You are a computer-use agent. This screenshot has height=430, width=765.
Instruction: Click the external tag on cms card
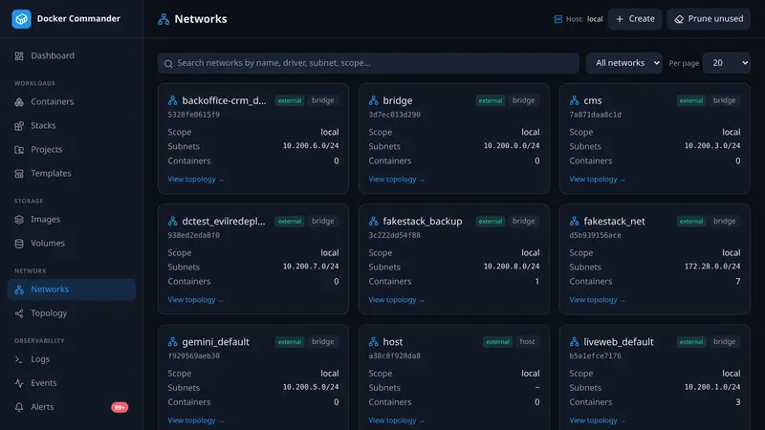point(690,100)
